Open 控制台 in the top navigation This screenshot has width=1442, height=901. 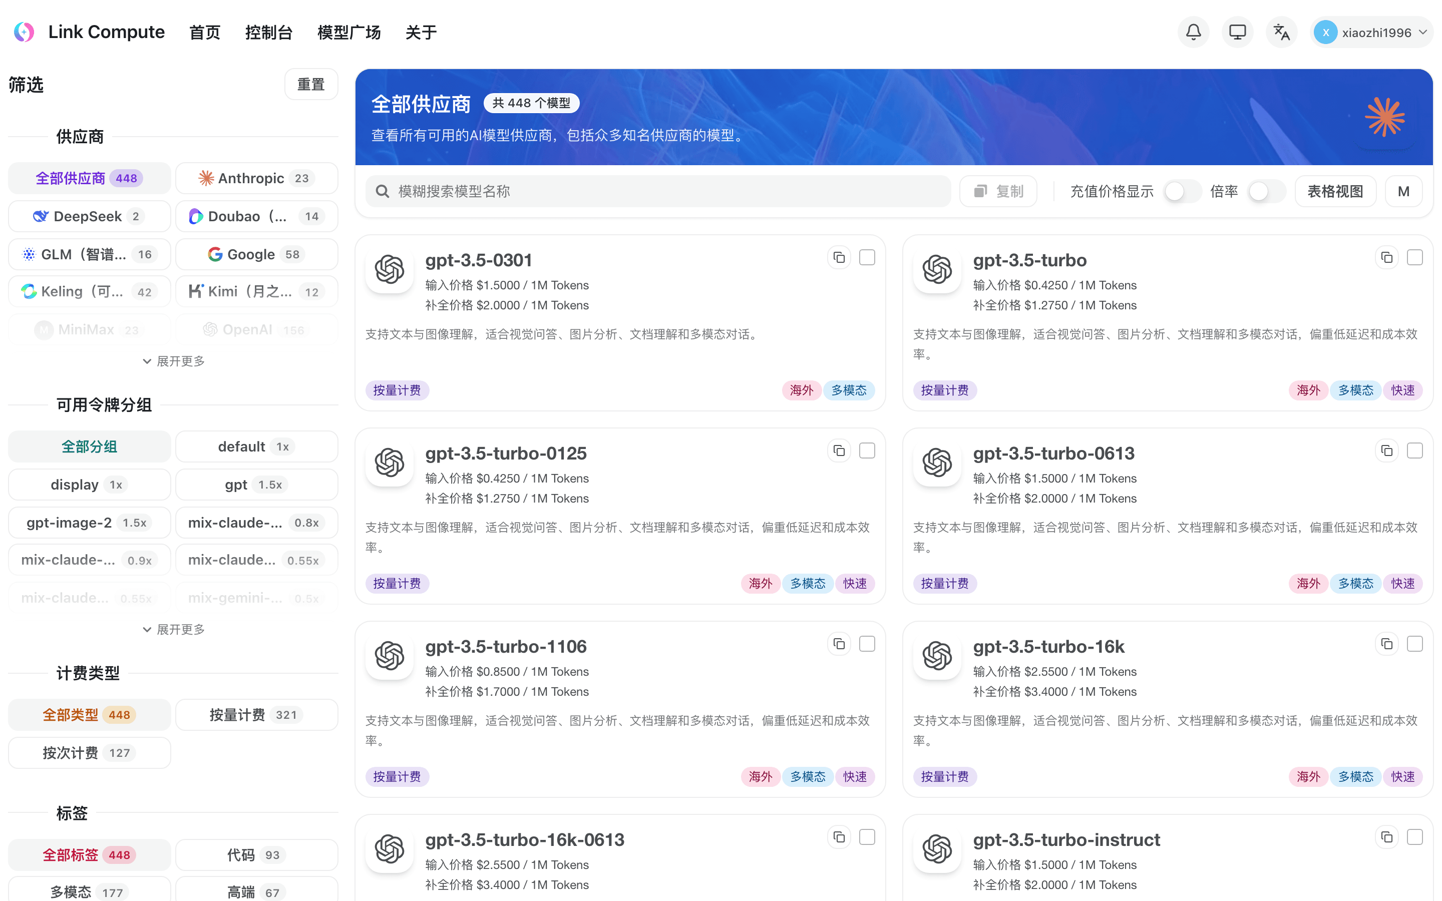point(269,32)
